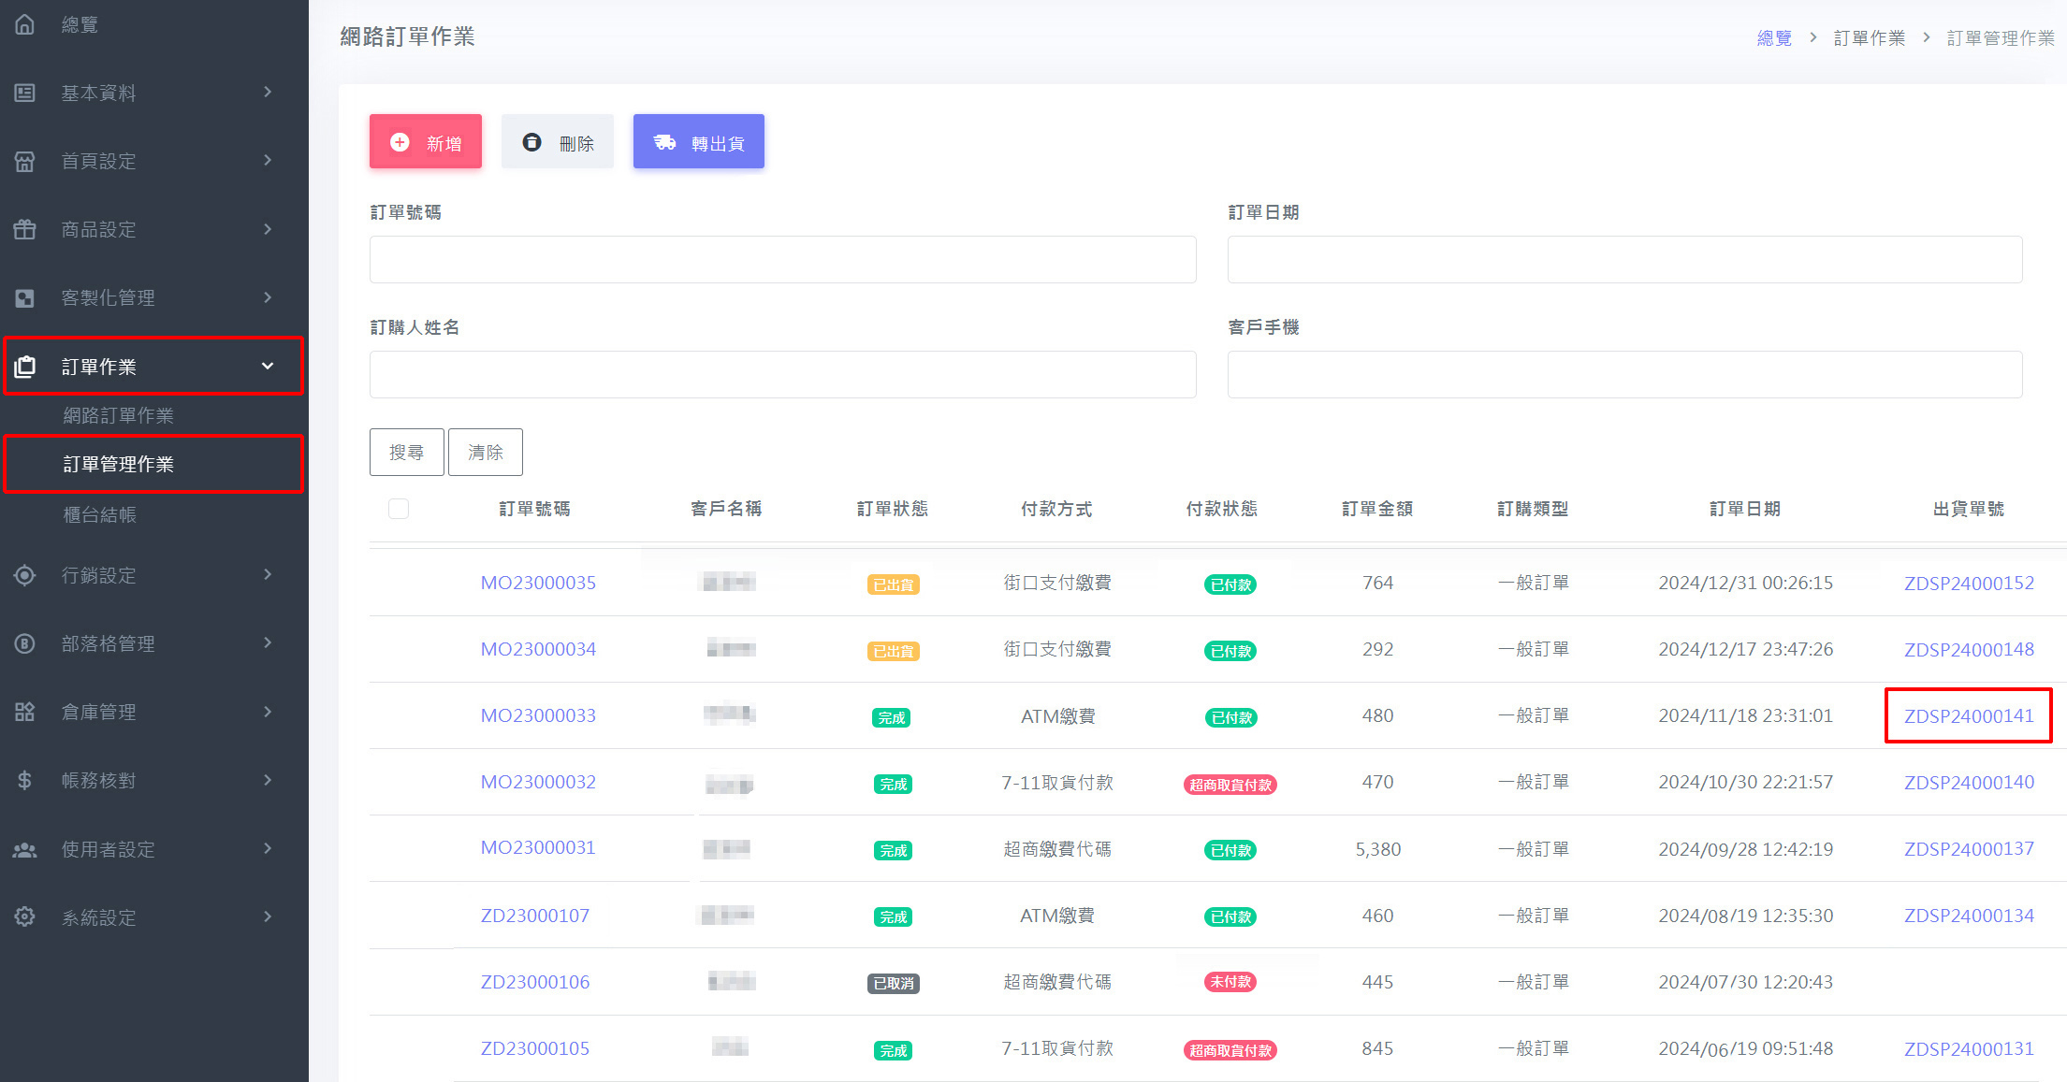Click into the 訂單號碼 input field
2067x1082 pixels.
(782, 259)
